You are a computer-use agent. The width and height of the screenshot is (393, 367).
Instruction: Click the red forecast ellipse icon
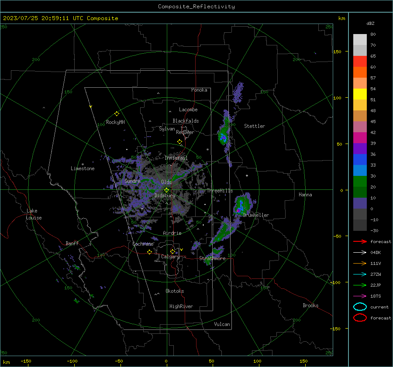point(360,318)
